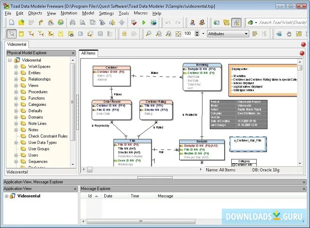Image resolution: width=310 pixels, height=228 pixels.
Task: Toggle the physical-logical (PL) view button
Action: tap(237, 23)
